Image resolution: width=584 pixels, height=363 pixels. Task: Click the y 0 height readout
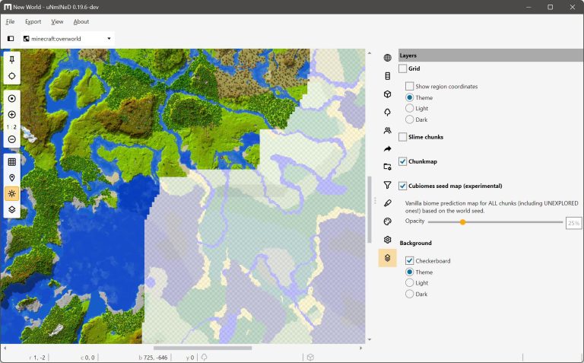point(190,358)
